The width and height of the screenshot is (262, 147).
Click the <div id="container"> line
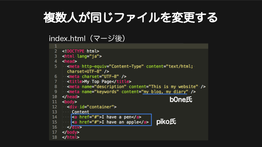(x=92, y=107)
